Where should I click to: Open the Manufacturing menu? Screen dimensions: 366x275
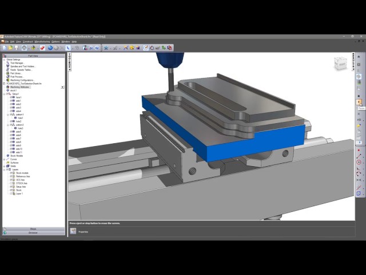click(42, 42)
